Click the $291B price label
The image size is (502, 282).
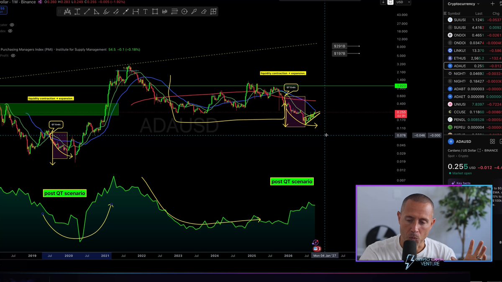(x=339, y=46)
